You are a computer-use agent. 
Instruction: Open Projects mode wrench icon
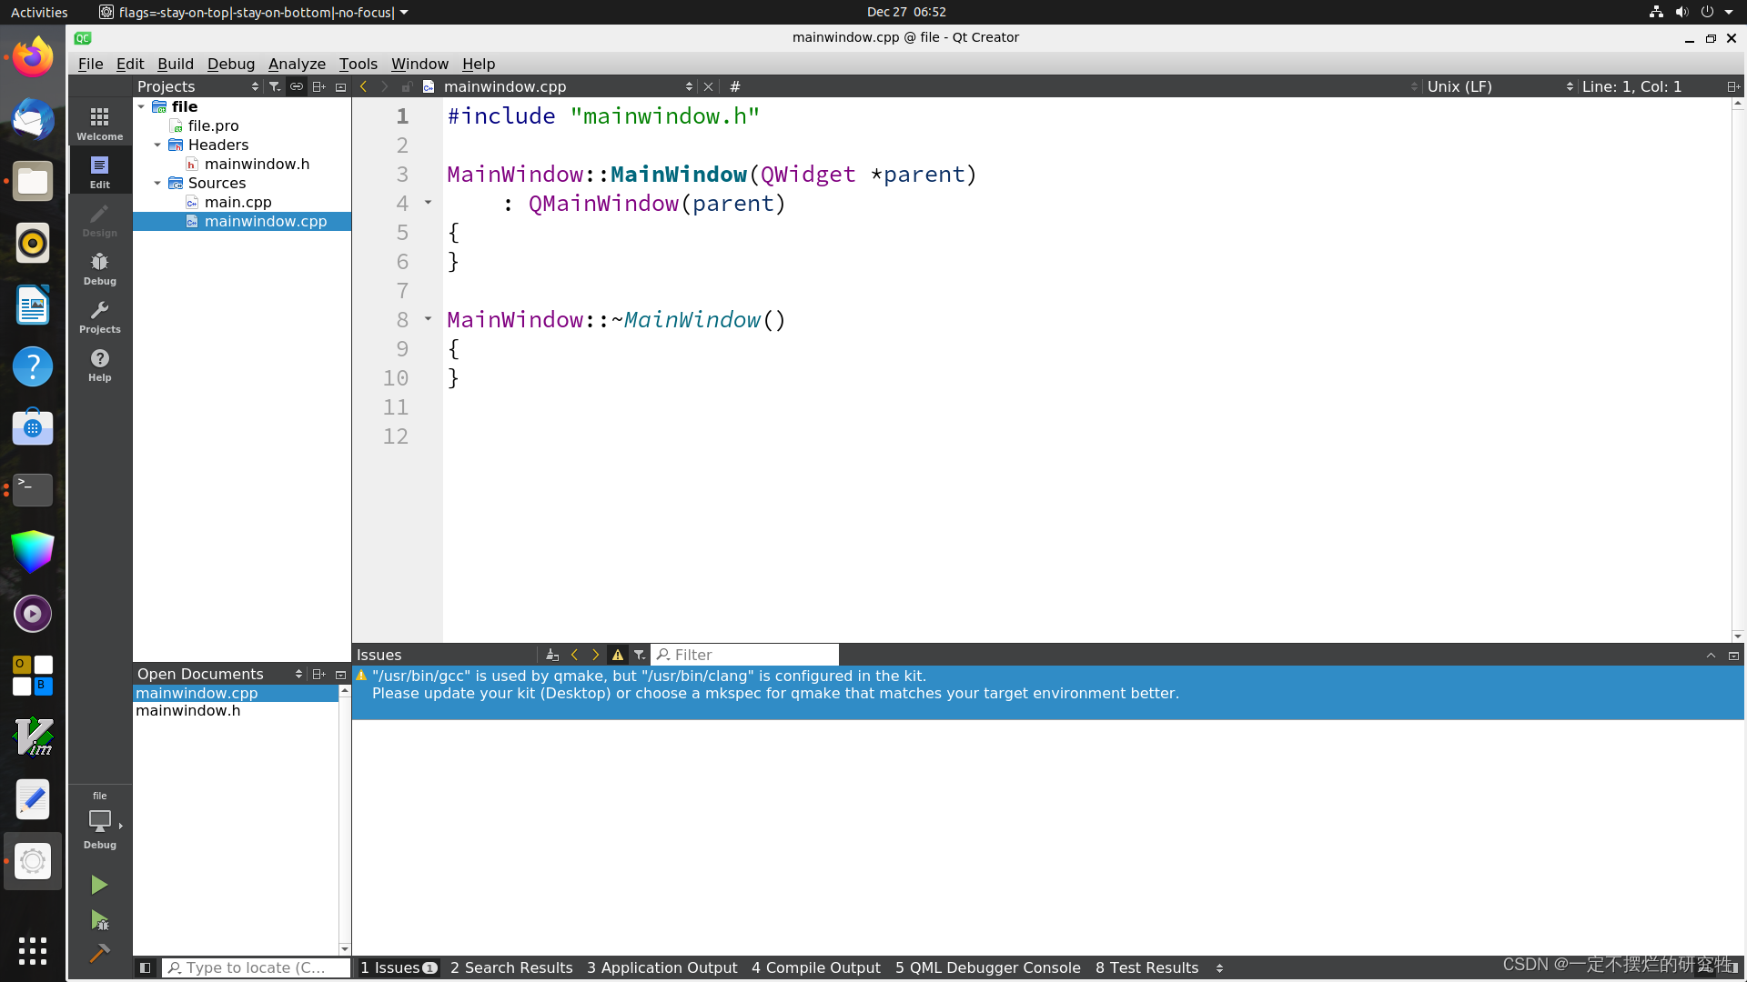pyautogui.click(x=99, y=317)
